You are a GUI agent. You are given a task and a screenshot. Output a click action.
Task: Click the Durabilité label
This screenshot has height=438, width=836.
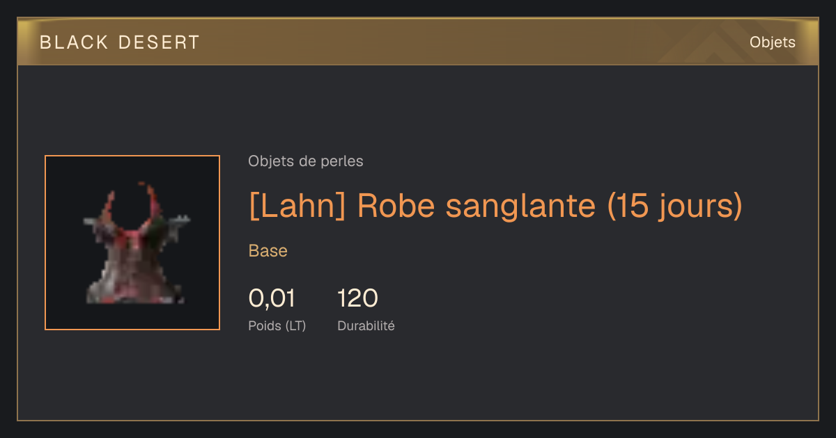point(366,325)
